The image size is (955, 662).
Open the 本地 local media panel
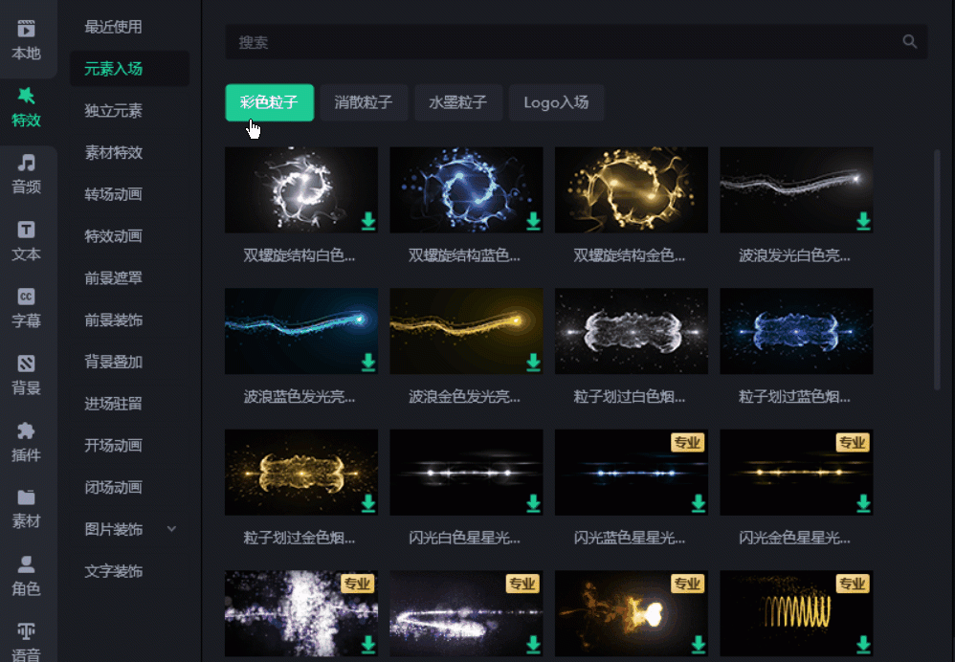tap(26, 39)
